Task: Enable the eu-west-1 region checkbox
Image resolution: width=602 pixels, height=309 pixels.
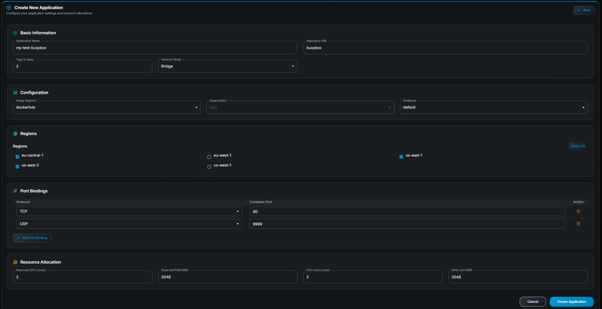Action: 209,157
